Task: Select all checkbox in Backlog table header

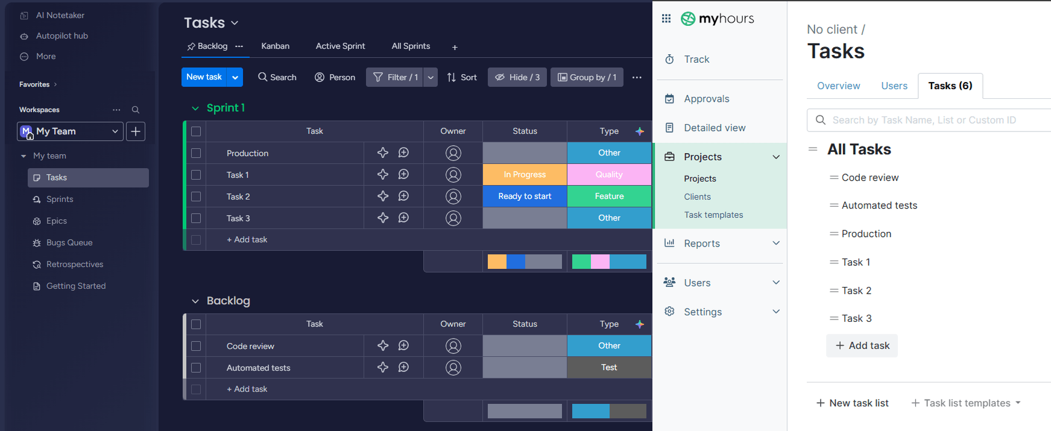Action: tap(196, 324)
